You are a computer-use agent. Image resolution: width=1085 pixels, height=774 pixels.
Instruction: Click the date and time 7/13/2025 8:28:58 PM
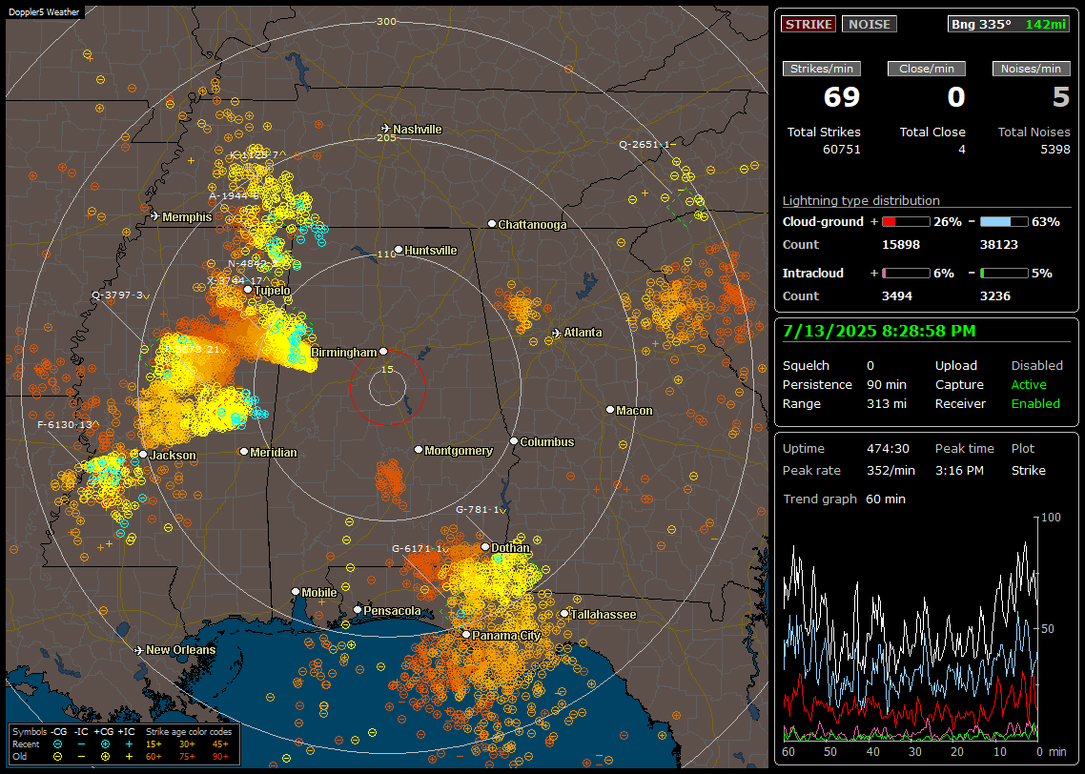pos(879,331)
